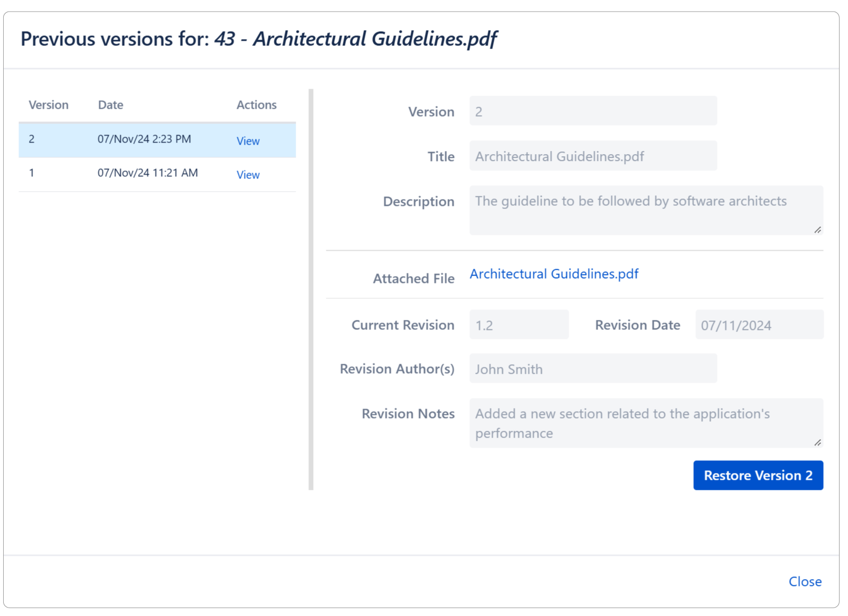Click the Version number field
The width and height of the screenshot is (848, 616).
(x=592, y=111)
